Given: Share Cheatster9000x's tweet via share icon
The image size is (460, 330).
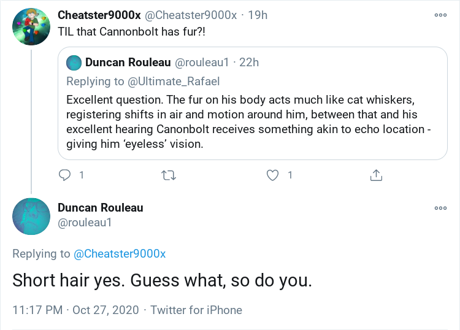Looking at the screenshot, I should 376,175.
